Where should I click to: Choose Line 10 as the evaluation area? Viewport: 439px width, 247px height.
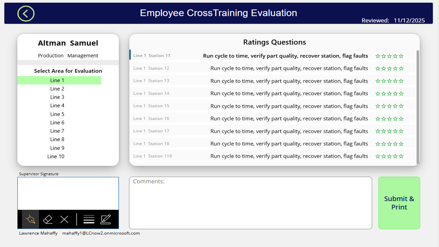click(x=56, y=156)
